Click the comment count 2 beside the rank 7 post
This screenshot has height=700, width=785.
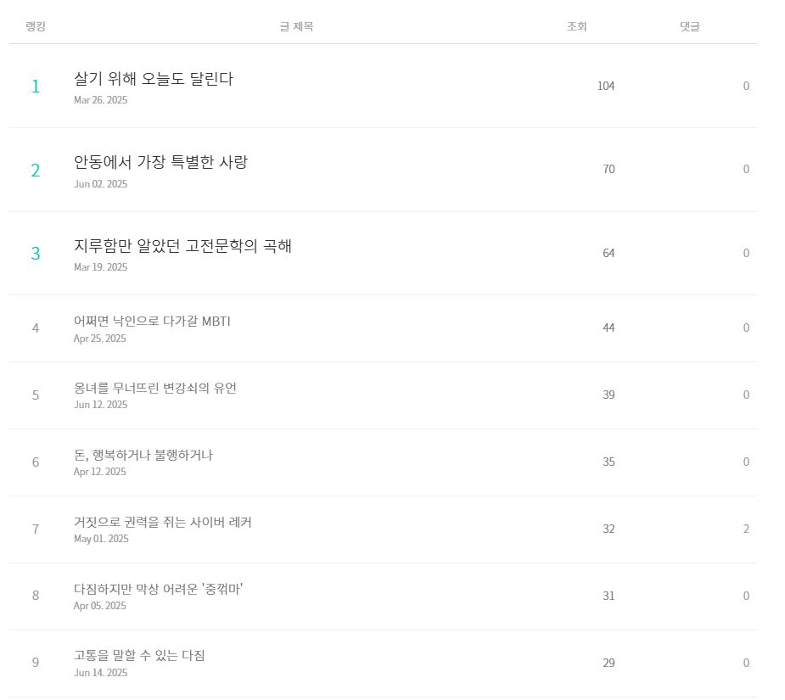pyautogui.click(x=746, y=529)
